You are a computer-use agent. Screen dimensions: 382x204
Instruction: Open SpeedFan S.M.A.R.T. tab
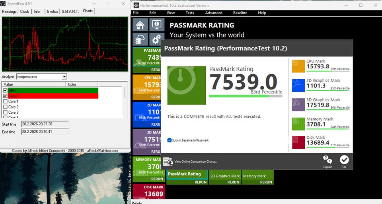70,12
